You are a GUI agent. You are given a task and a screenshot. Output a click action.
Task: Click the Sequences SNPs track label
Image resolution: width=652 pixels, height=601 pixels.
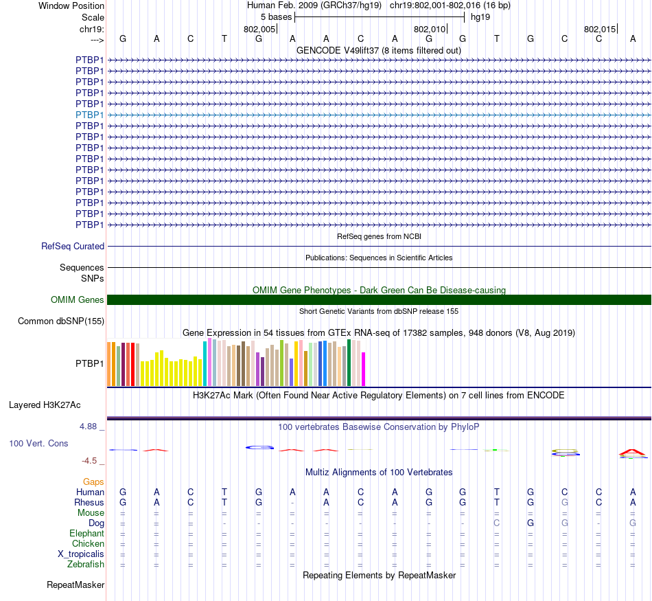(82, 273)
